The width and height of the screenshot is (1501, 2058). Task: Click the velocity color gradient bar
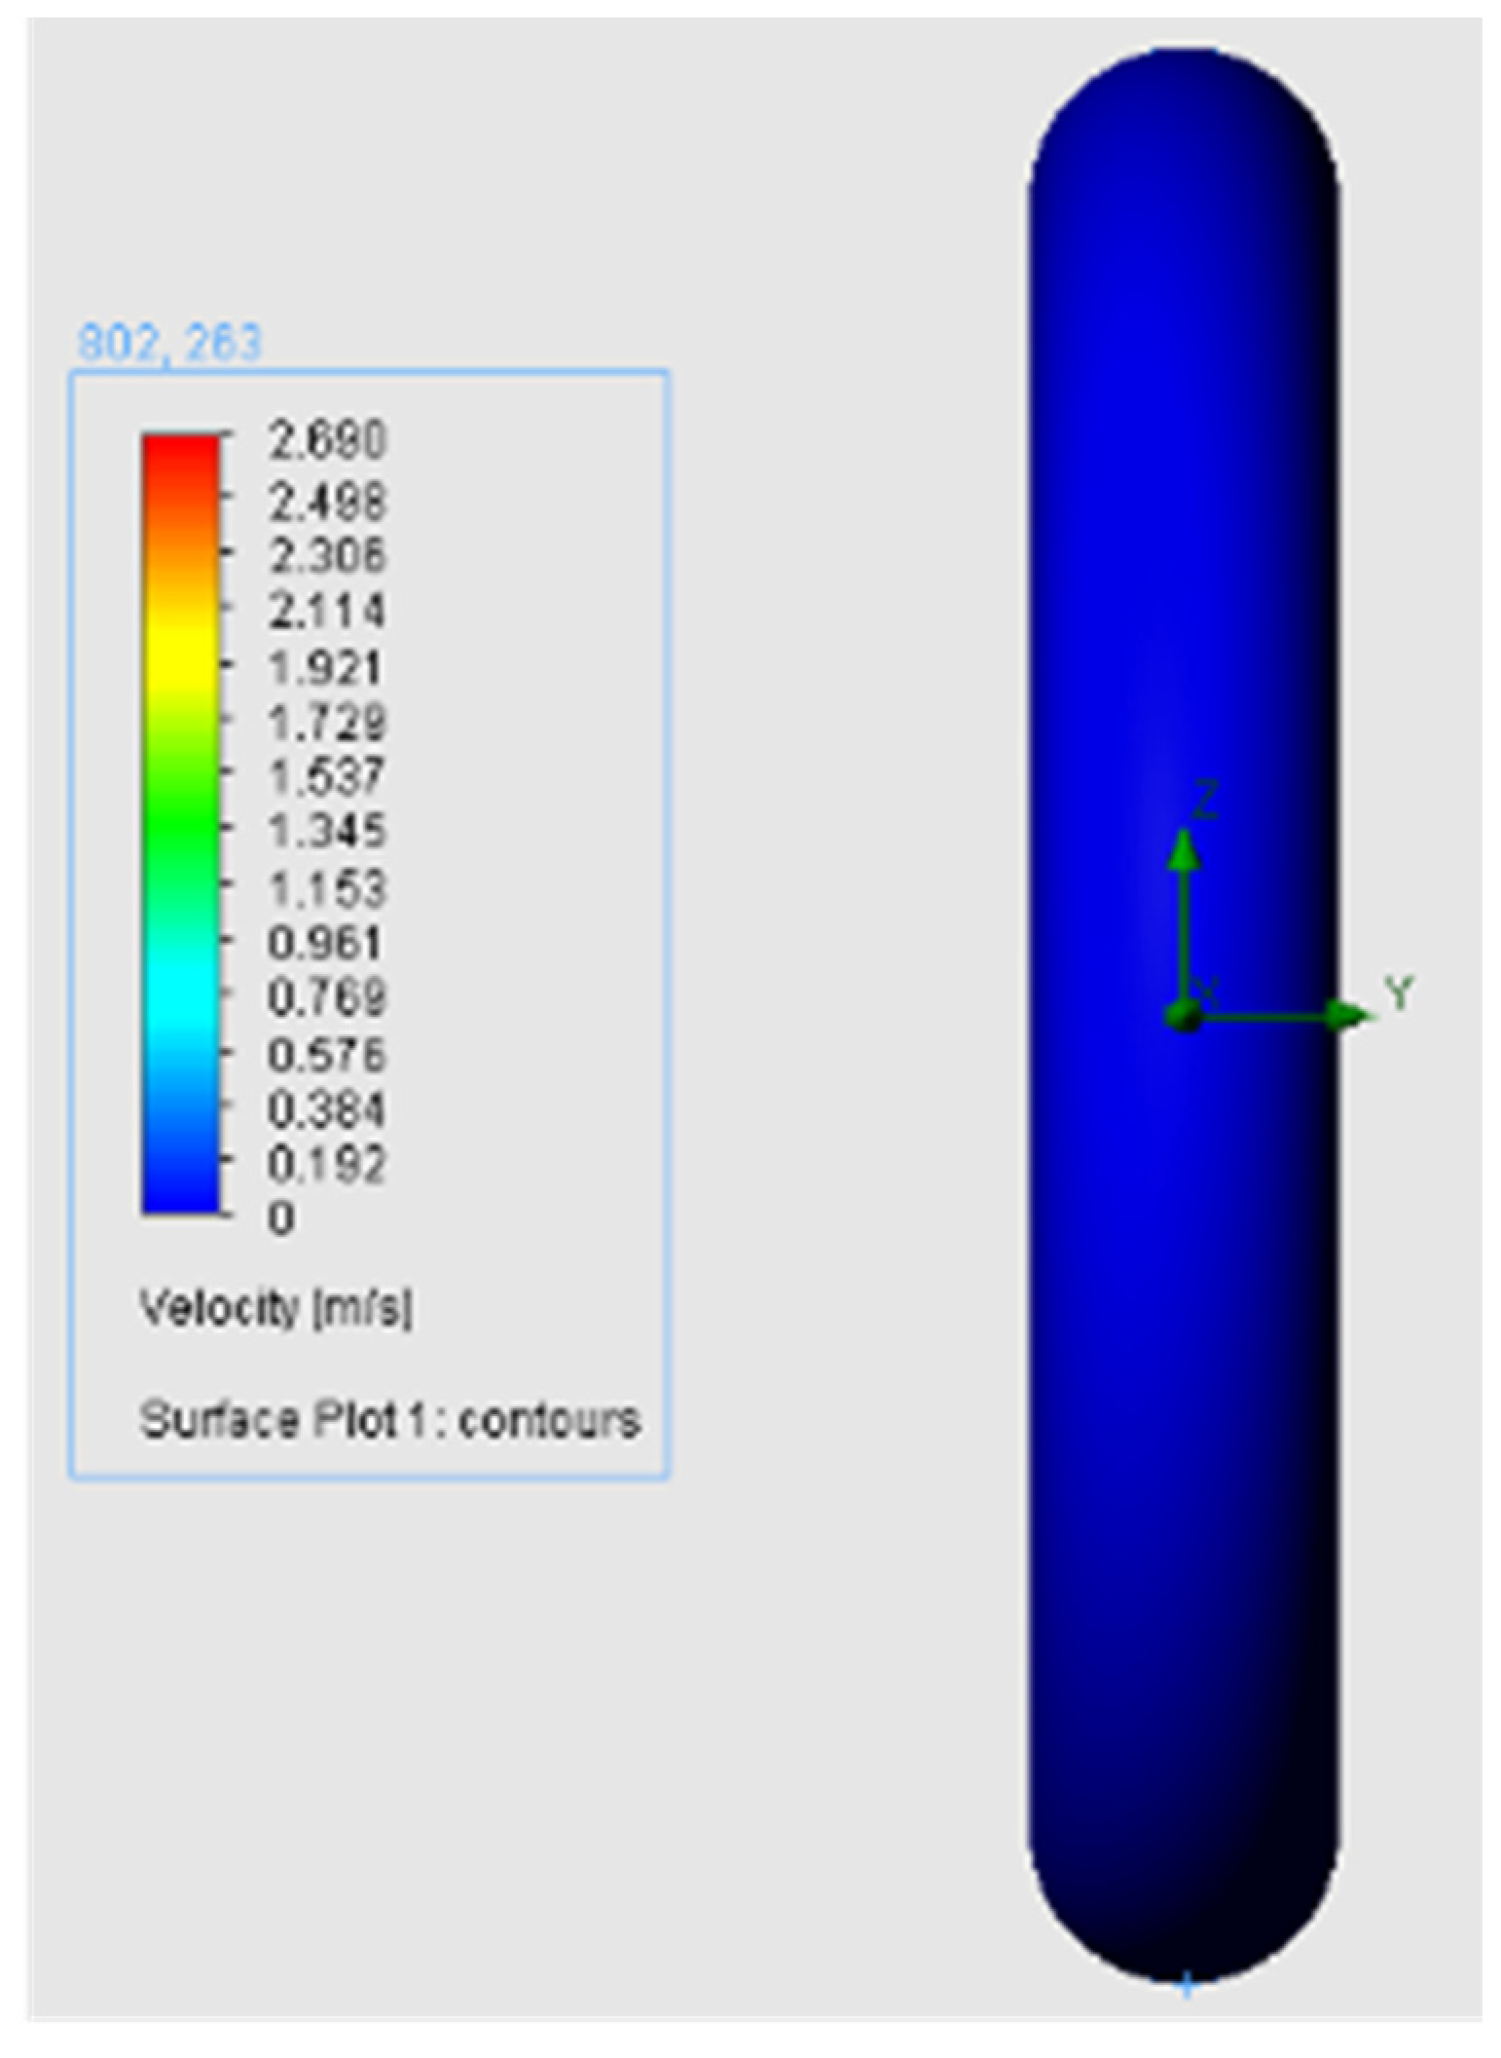(181, 824)
